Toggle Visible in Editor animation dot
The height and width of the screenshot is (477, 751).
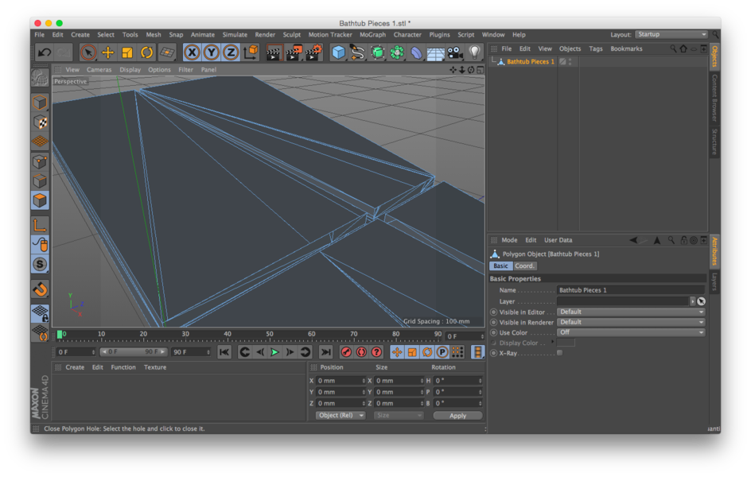pyautogui.click(x=494, y=312)
